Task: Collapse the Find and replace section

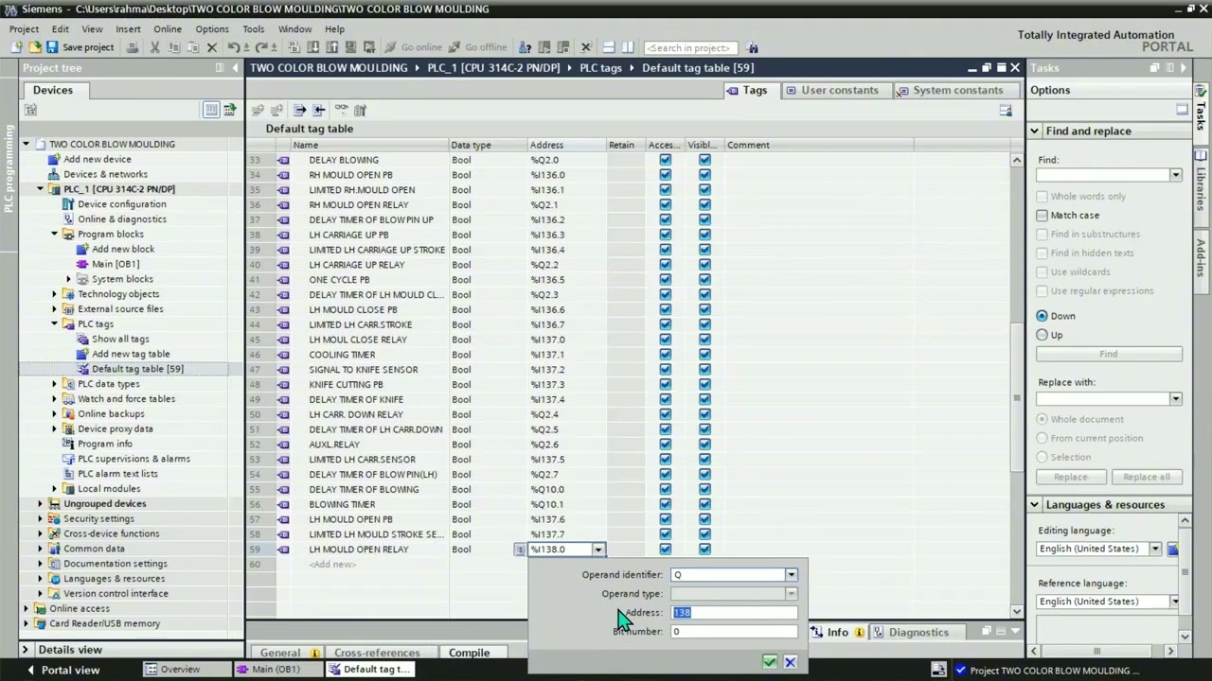Action: coord(1035,131)
